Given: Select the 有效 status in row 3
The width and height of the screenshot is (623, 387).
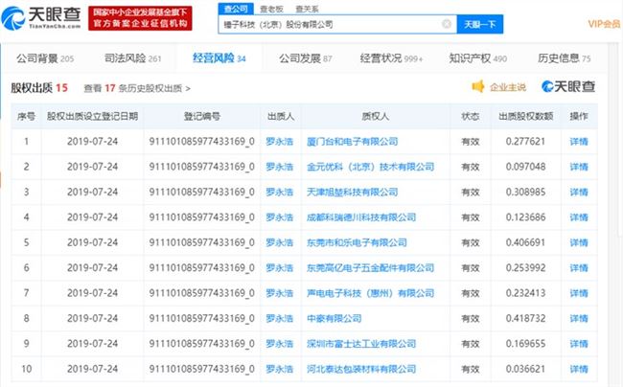Looking at the screenshot, I should pos(470,193).
